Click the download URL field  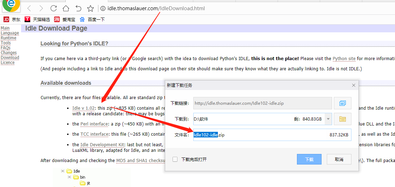tap(263, 103)
